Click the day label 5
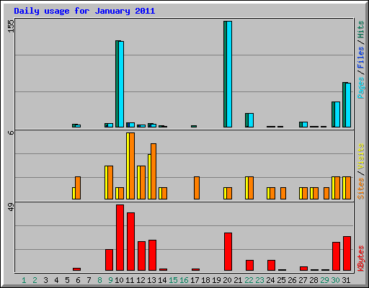Screen dimensions: 369x288 click(x=67, y=280)
